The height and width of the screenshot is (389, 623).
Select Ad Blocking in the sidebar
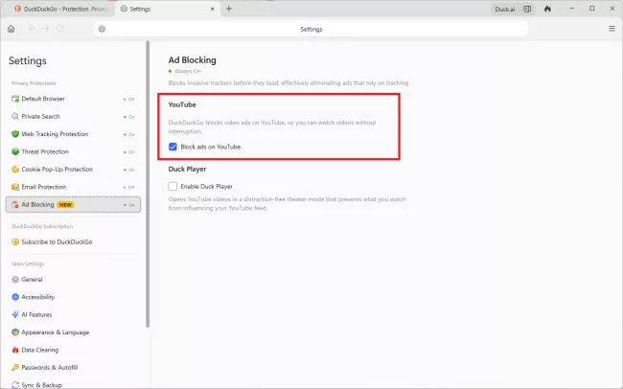[x=73, y=205]
